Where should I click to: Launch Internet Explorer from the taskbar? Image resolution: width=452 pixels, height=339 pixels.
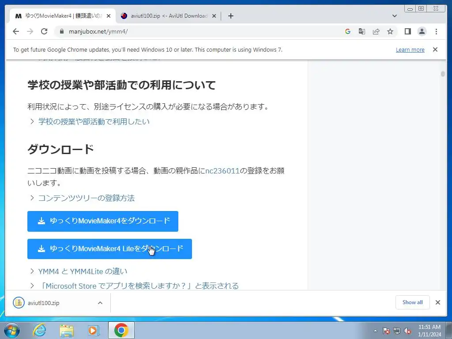39,330
